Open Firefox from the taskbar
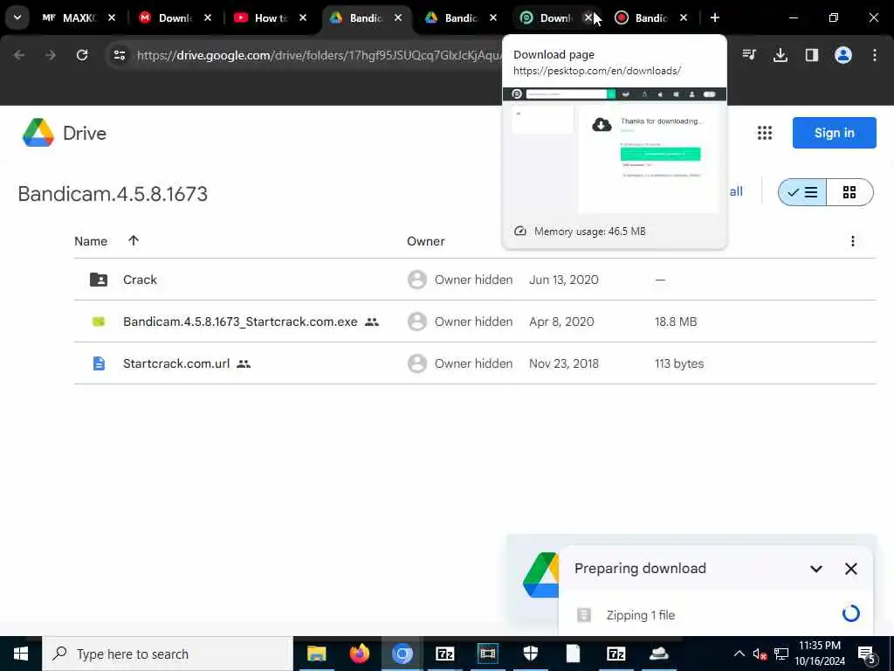This screenshot has height=671, width=894. tap(359, 654)
